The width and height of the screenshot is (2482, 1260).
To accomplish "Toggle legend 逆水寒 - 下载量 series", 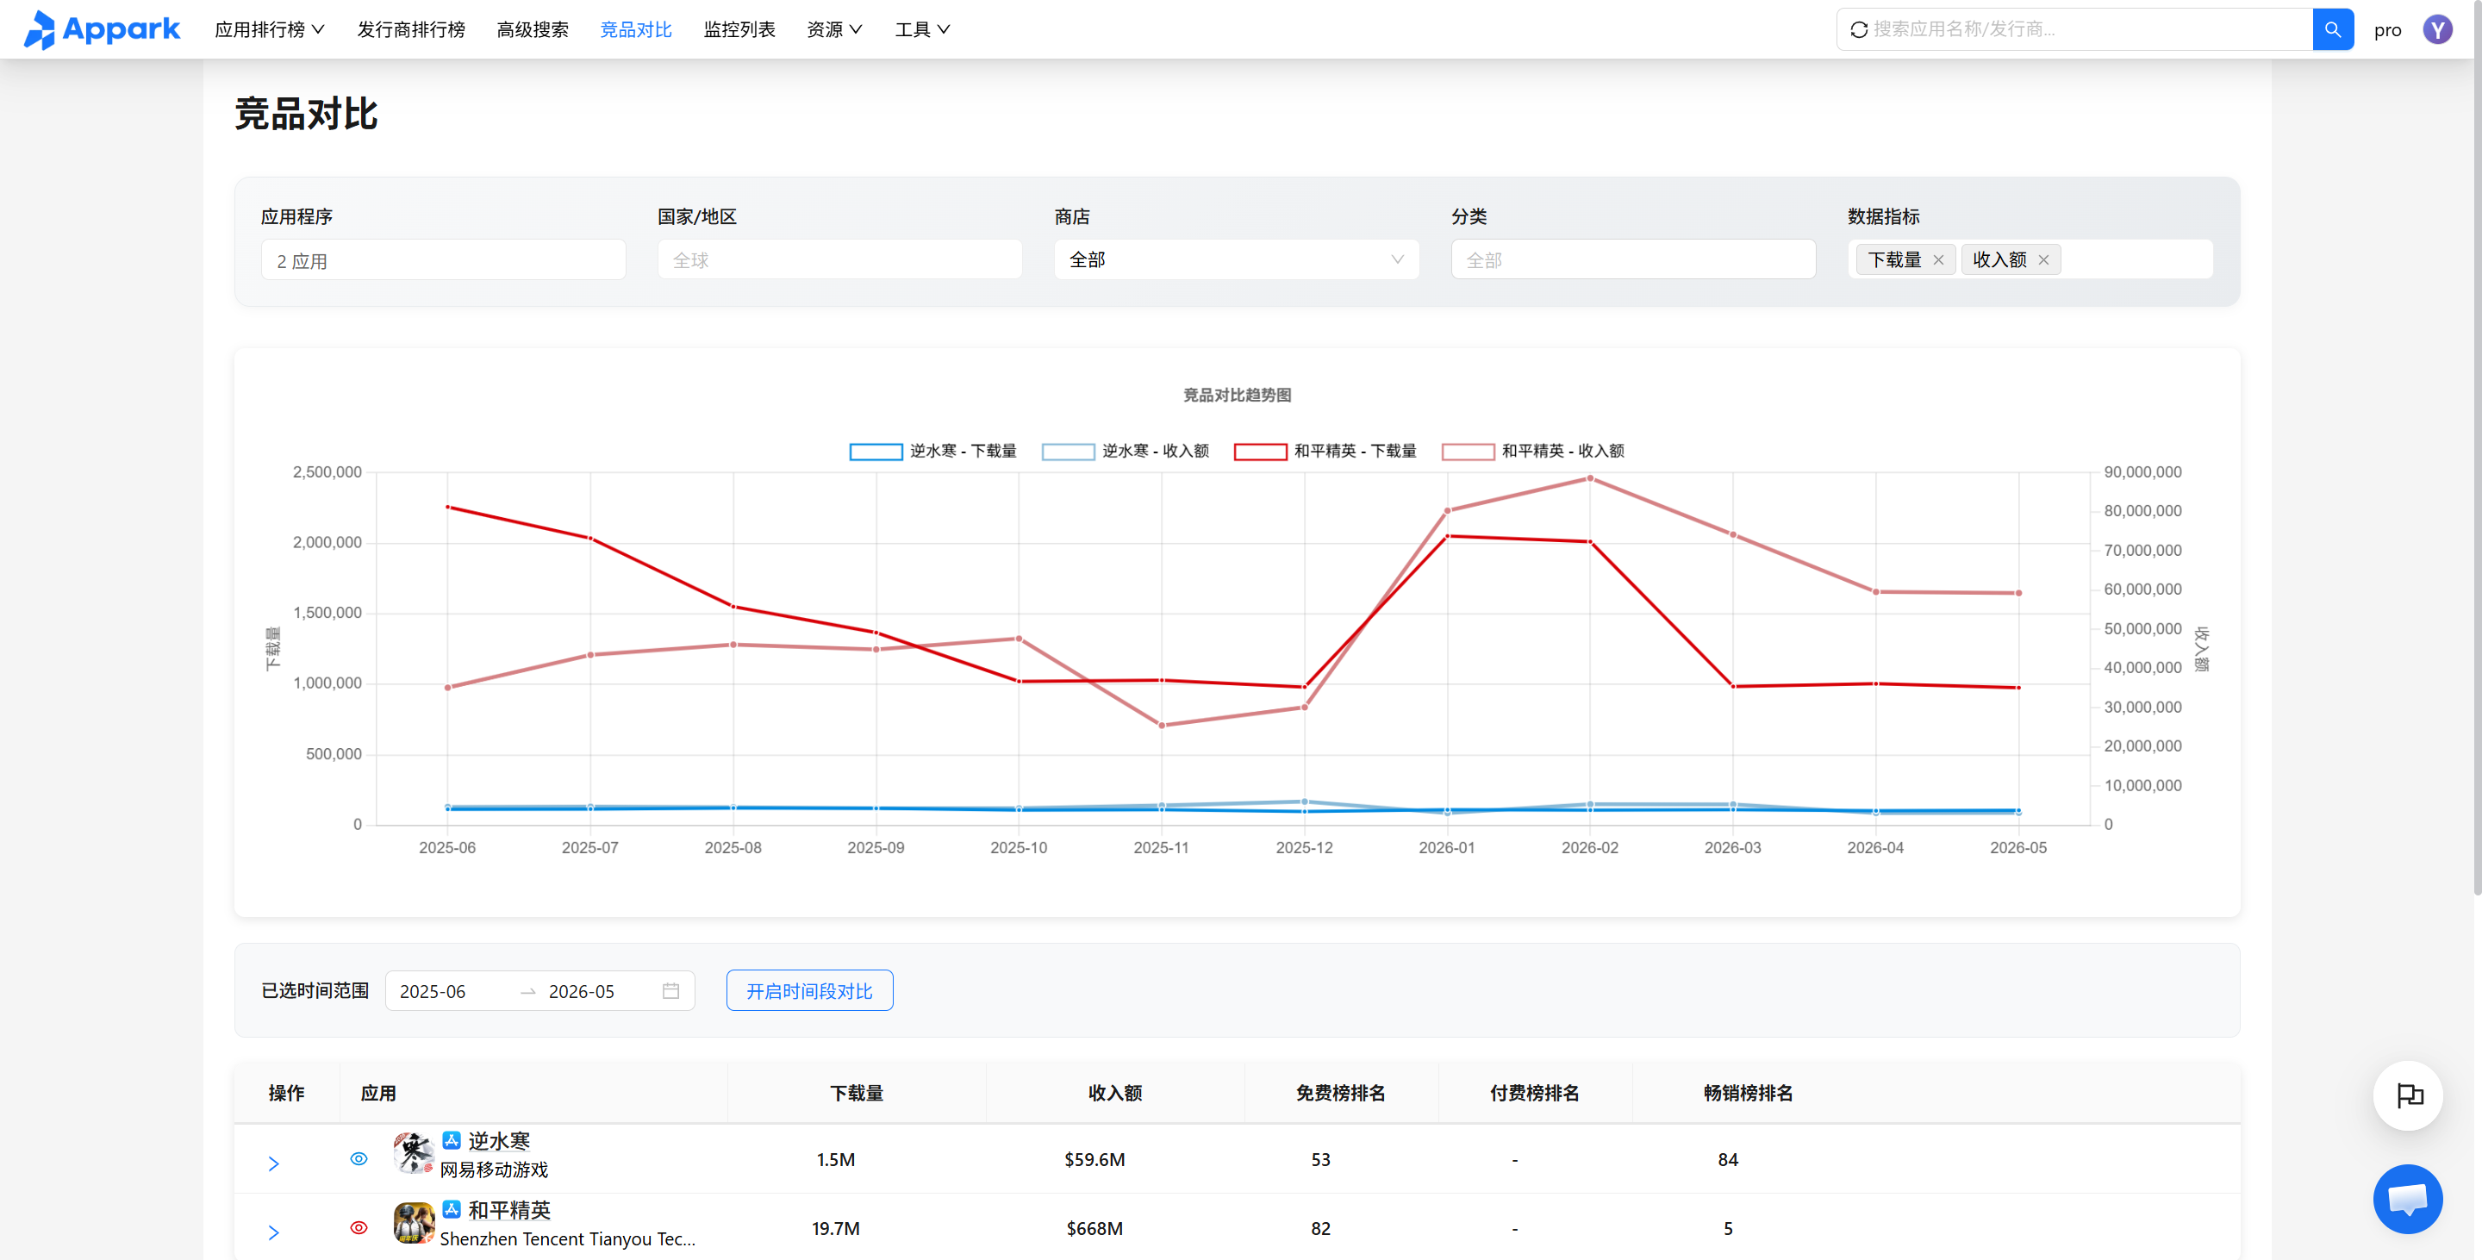I will click(932, 451).
